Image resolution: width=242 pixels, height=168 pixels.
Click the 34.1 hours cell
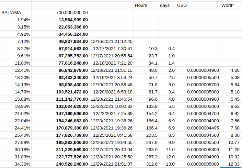pos(146,63)
